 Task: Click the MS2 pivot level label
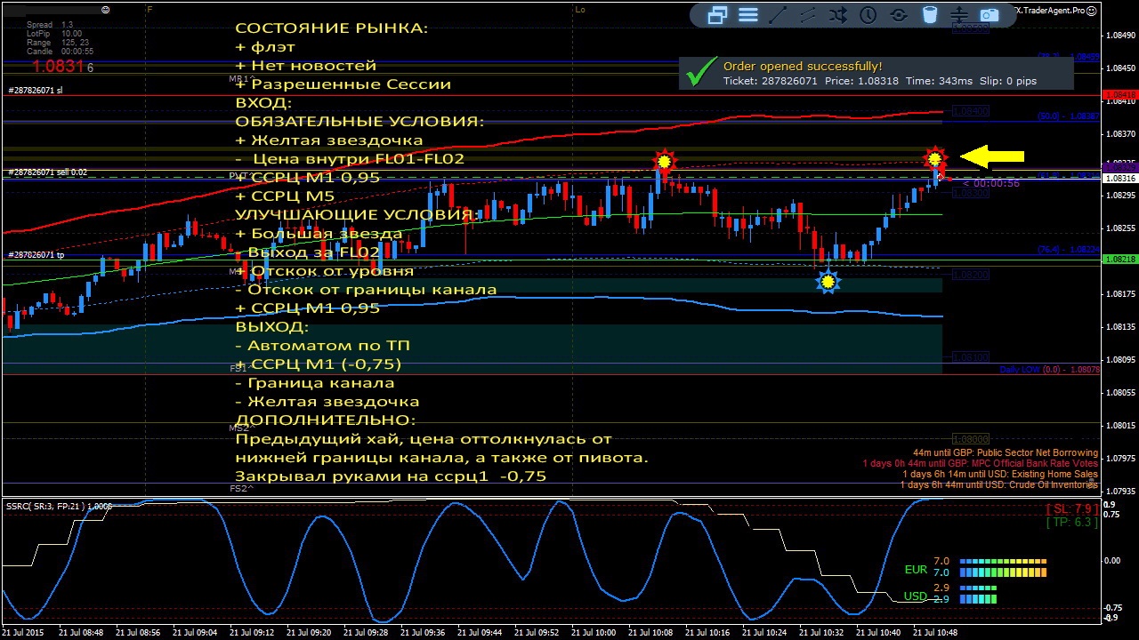[242, 428]
